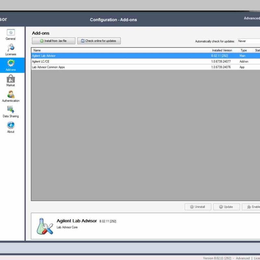Image resolution: width=260 pixels, height=260 pixels.
Task: Click the Main type cell
Action: (x=242, y=56)
